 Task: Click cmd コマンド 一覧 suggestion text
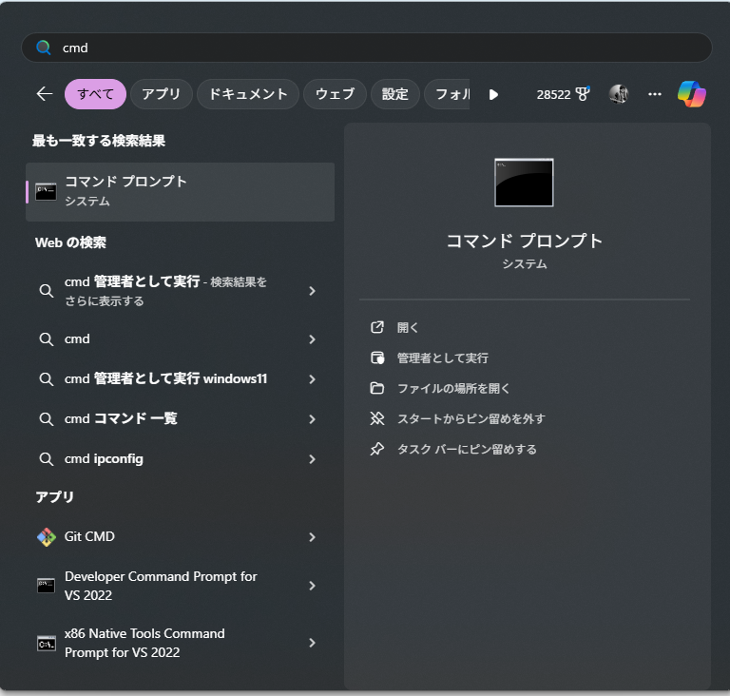[x=121, y=418]
